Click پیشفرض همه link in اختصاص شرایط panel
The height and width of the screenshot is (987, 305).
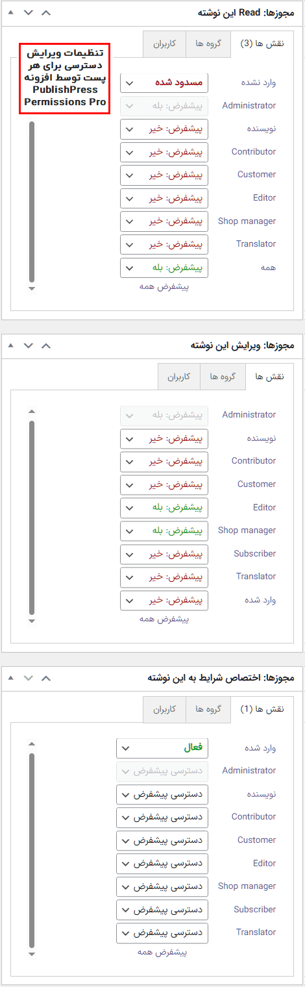click(162, 953)
